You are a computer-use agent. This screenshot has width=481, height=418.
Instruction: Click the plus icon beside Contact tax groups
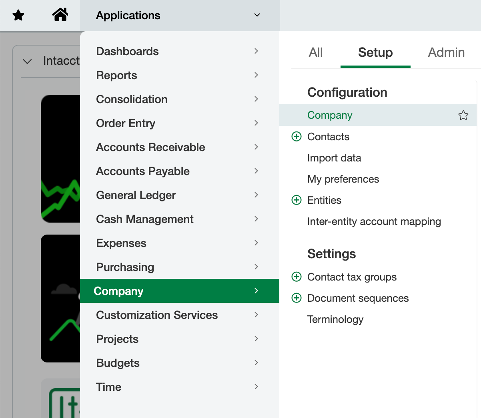click(297, 277)
